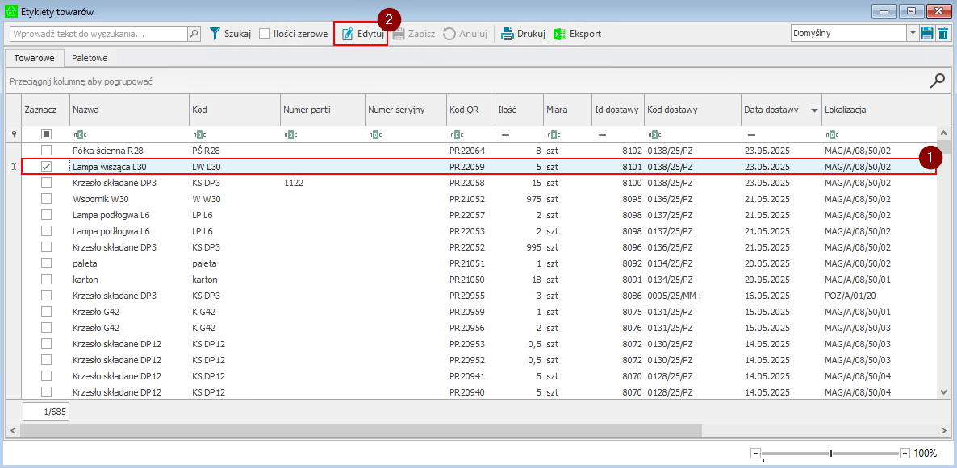Select the Towarowe tab

point(35,58)
